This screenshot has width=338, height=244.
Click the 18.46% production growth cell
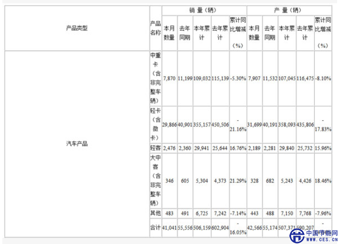point(323,180)
